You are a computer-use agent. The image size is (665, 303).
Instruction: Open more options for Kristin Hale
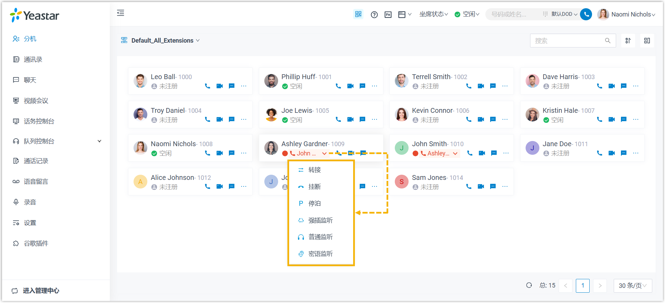636,119
